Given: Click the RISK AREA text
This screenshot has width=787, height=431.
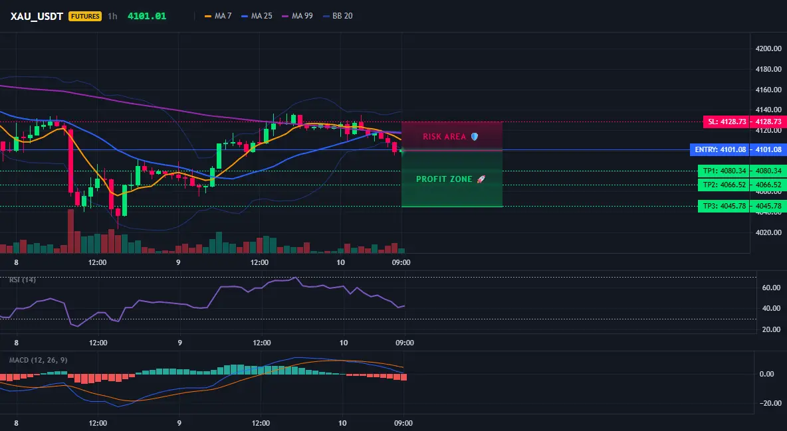Looking at the screenshot, I should point(444,137).
